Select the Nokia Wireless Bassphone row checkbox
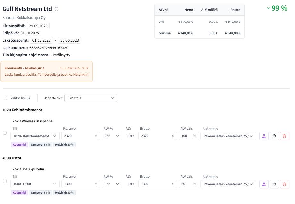295x204 pixels. coord(5,133)
